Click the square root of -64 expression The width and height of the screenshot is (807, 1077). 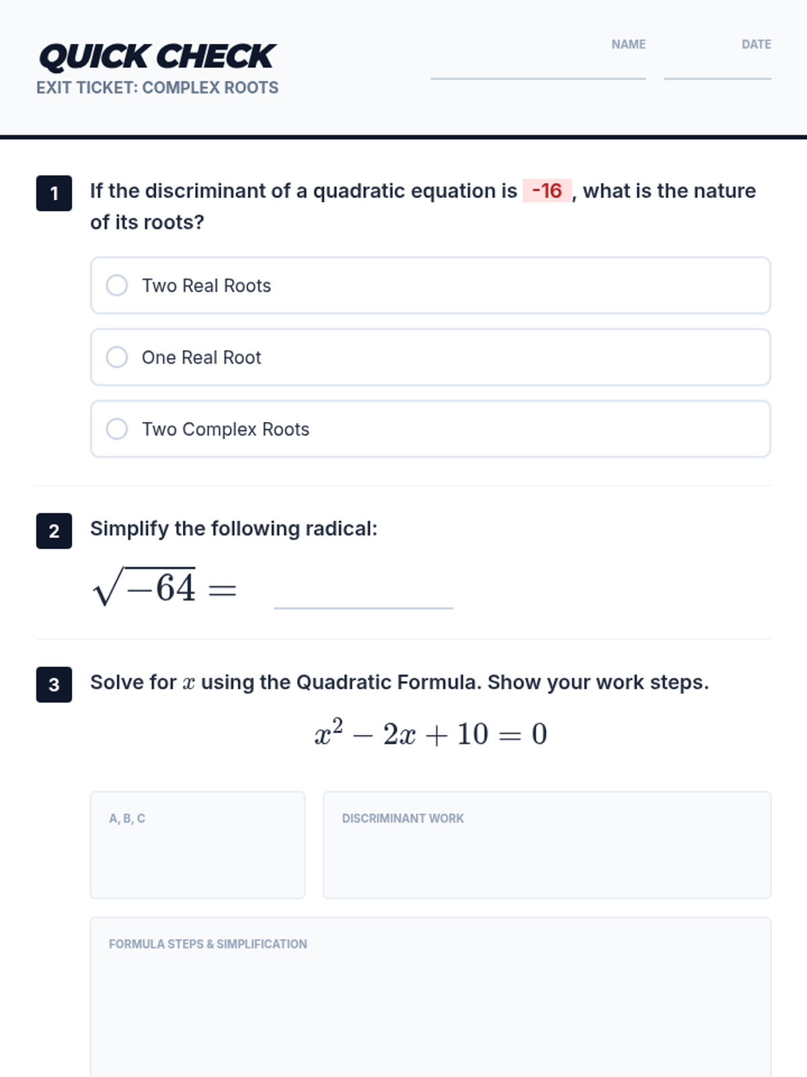pos(145,587)
